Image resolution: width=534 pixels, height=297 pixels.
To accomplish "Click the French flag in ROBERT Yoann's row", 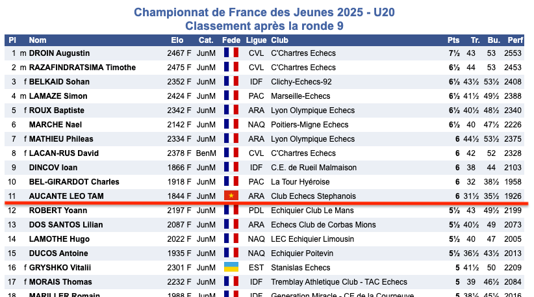I will 231,210.
